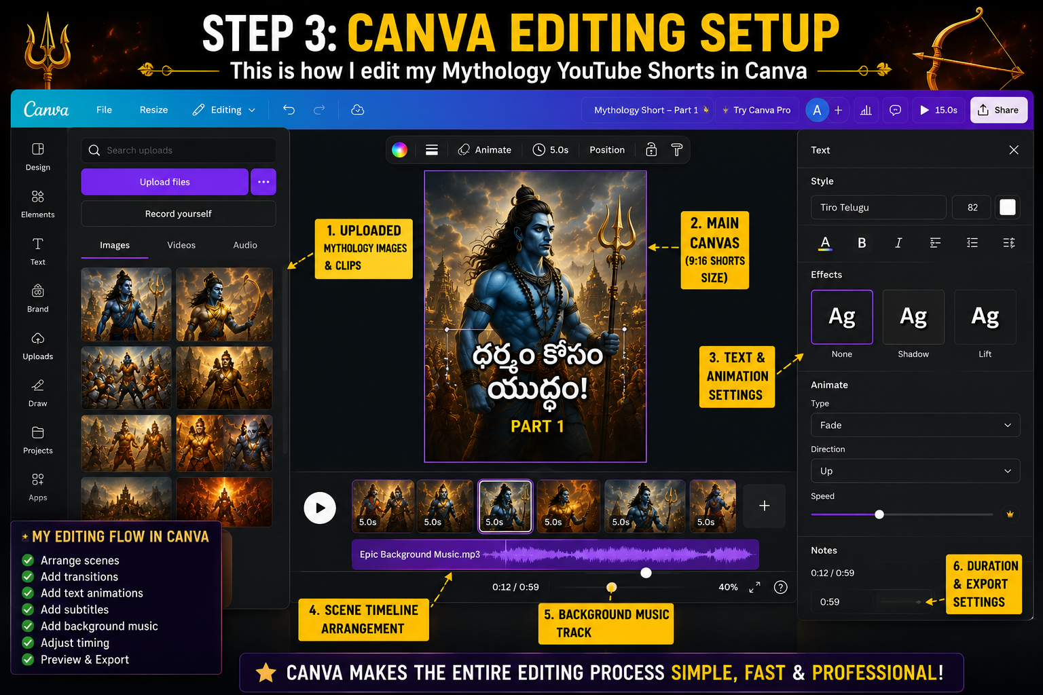Play the 15.0s preview button

(x=938, y=110)
